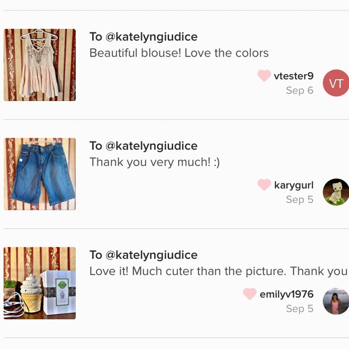Open @katelyngiudice link in the ice cream comment
This screenshot has width=349, height=349.
(x=152, y=255)
